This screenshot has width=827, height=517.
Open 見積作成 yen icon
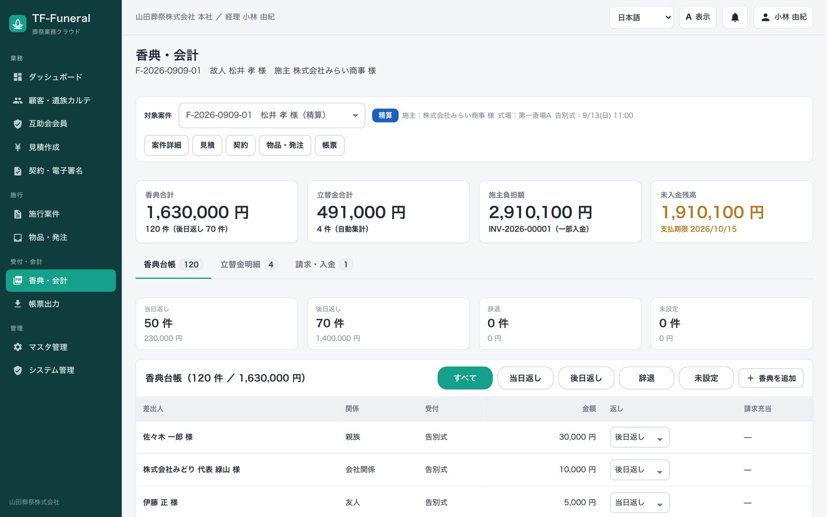click(x=18, y=147)
